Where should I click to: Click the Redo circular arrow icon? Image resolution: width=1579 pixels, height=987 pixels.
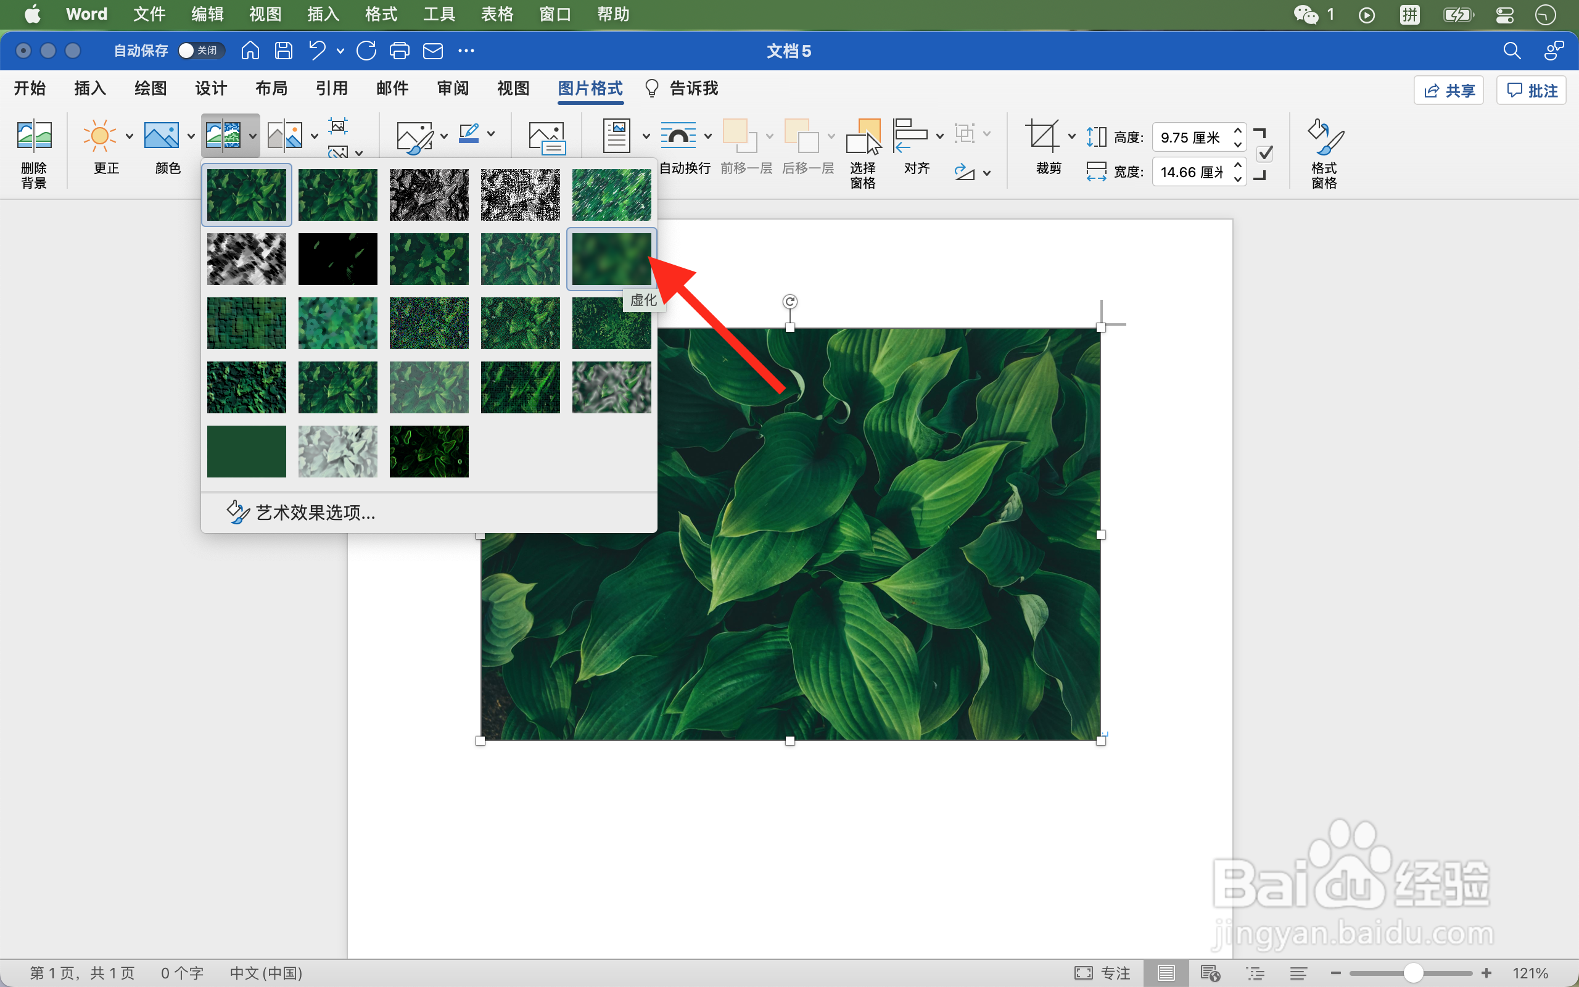pyautogui.click(x=367, y=50)
